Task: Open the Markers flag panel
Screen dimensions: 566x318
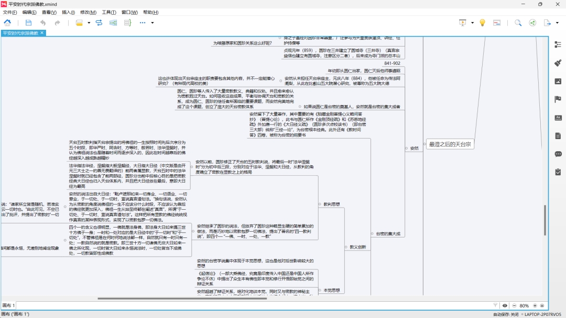Action: click(x=558, y=99)
